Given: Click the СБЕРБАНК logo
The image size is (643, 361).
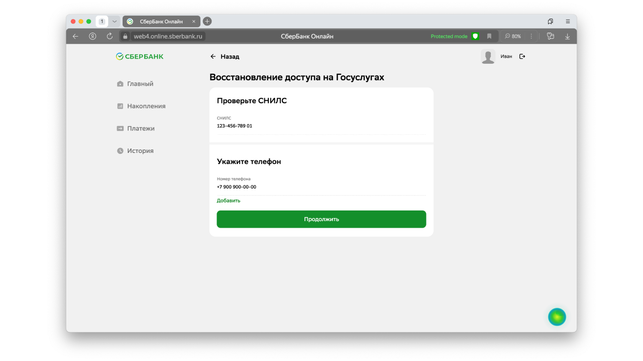Looking at the screenshot, I should pos(140,56).
